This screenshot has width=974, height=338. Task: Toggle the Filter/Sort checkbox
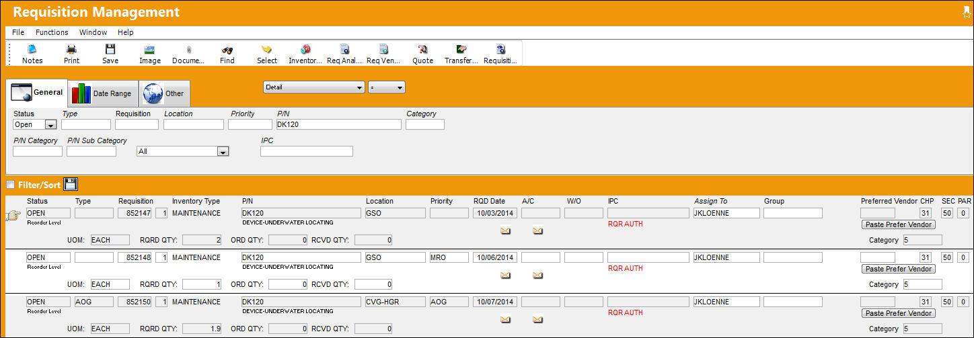(10, 185)
